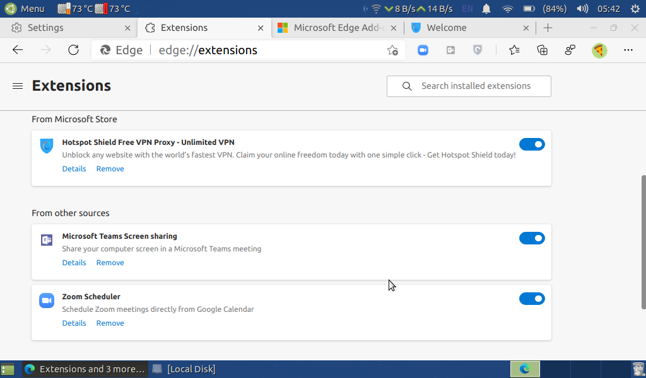Viewport: 646px width, 378px height.
Task: Open the feedback/share people icon
Action: (570, 50)
